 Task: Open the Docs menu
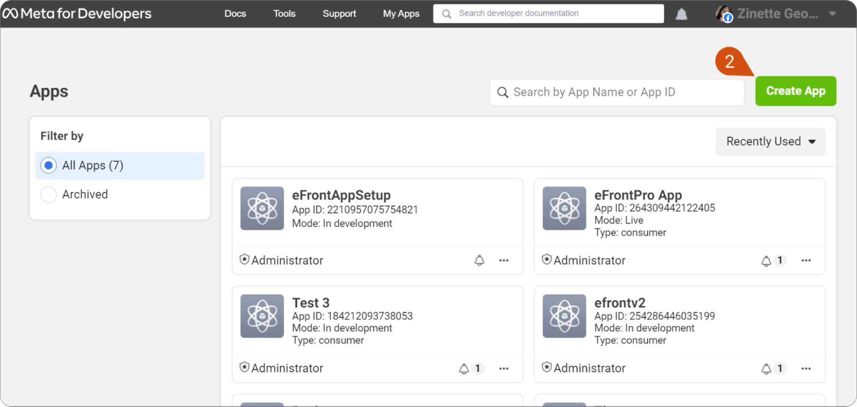click(x=235, y=14)
